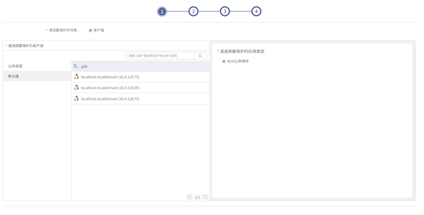The image size is (424, 215).
Task: Jump to wizard step 3
Action: 225,12
